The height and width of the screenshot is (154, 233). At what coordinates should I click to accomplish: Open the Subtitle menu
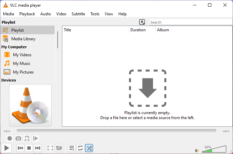click(78, 14)
